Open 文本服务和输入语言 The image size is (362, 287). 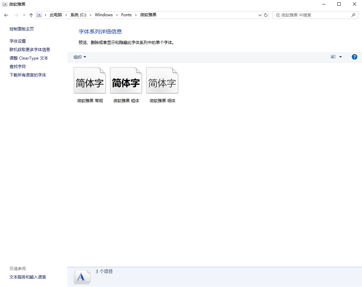pos(27,277)
